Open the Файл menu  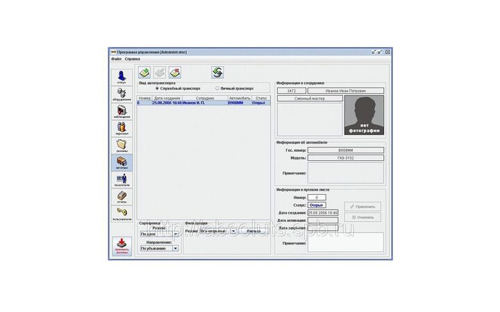click(x=115, y=59)
